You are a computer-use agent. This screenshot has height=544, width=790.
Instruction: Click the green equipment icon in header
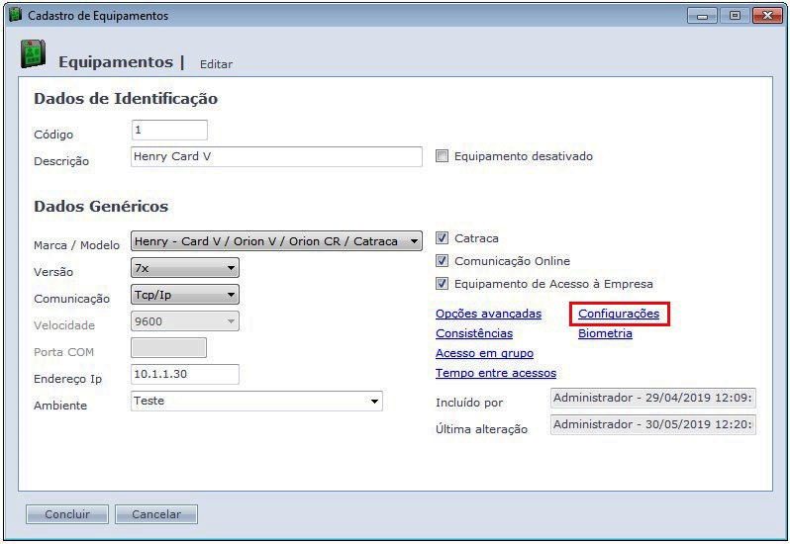pos(33,55)
